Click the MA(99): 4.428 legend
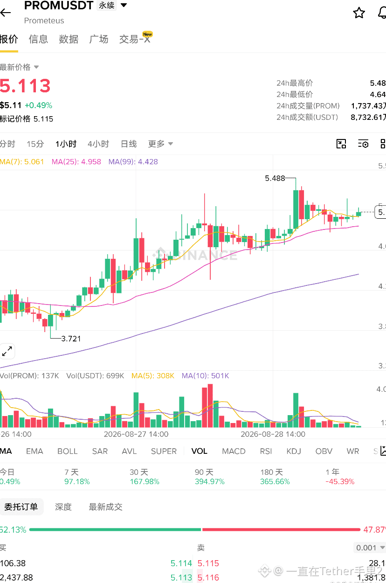Image resolution: width=386 pixels, height=583 pixels. pyautogui.click(x=133, y=162)
